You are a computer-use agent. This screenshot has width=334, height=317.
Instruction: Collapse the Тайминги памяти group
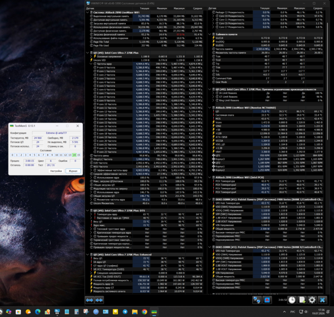click(210, 34)
